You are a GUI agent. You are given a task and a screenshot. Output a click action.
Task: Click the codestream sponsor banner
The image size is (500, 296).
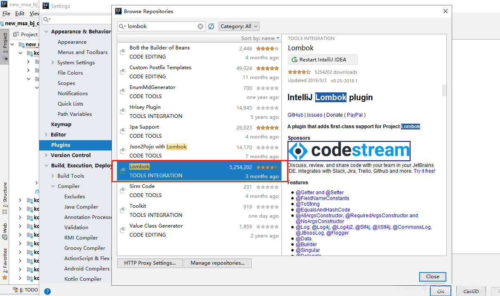[x=349, y=151]
